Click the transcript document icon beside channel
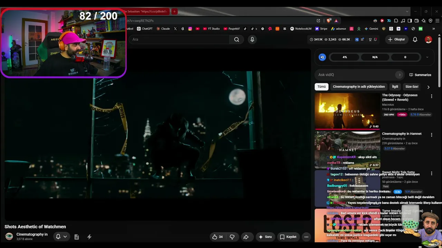The image size is (442, 248). 77,237
